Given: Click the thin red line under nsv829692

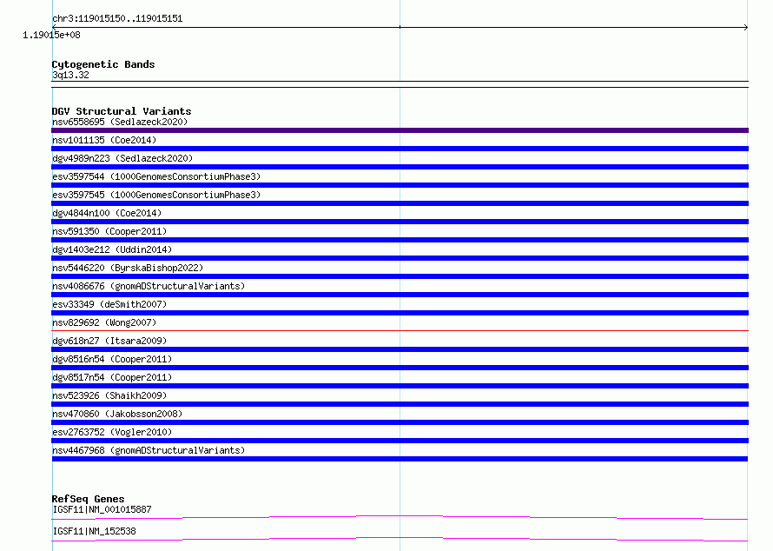Looking at the screenshot, I should point(400,330).
